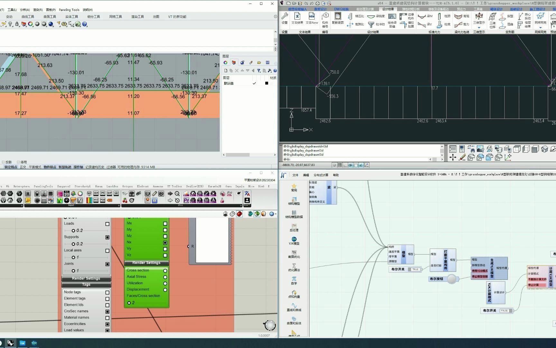Click the black color swatch for 默认值 layer
This screenshot has height=348, width=556.
266,83
